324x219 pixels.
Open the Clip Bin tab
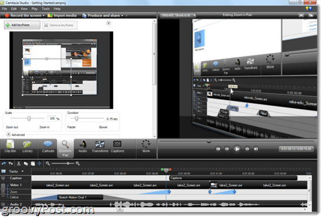click(10, 146)
